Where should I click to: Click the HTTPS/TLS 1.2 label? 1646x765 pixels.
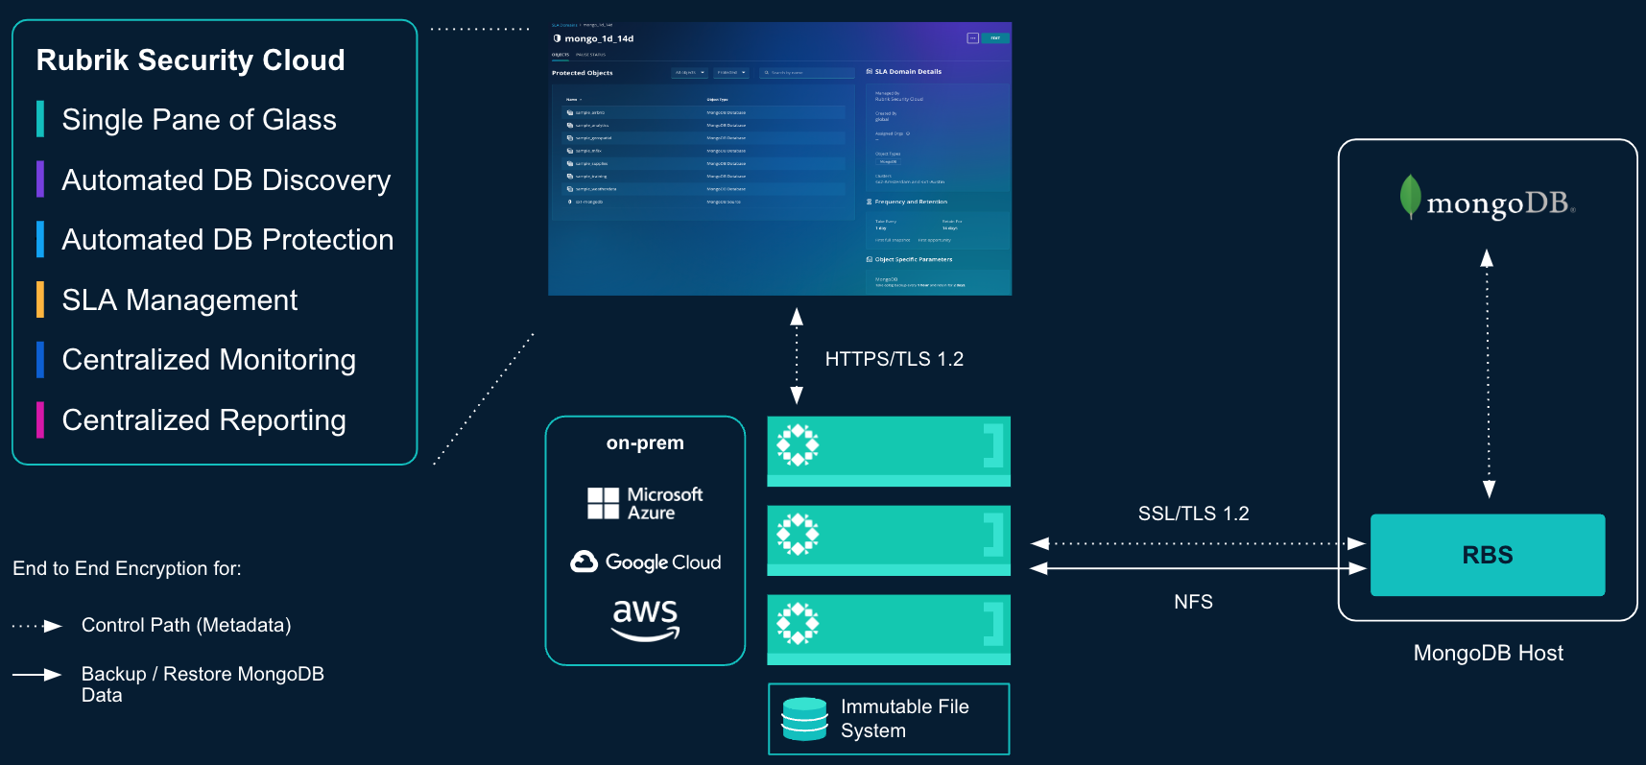895,359
